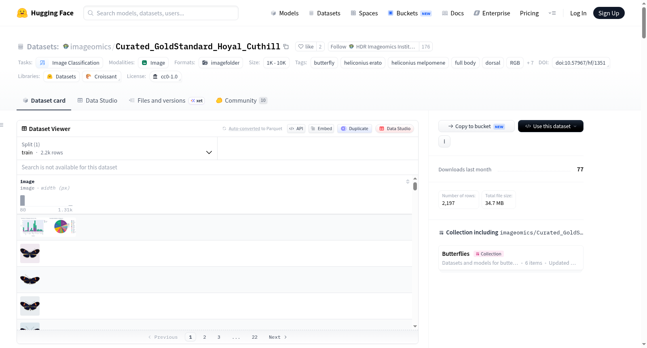Click the Sign Up button
Screen dimensions: 647x348
609,13
